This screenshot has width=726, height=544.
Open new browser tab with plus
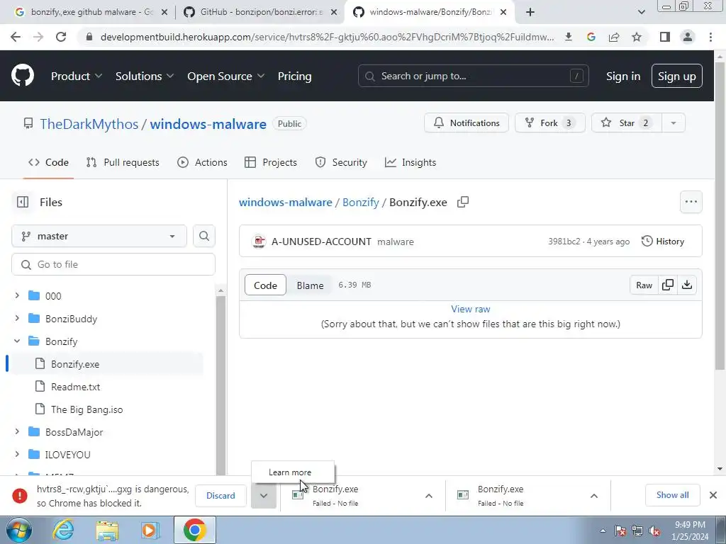pyautogui.click(x=530, y=12)
